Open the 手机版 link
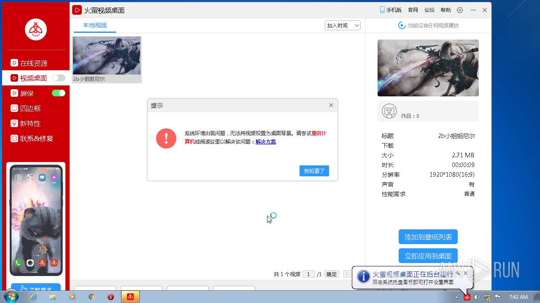Image resolution: width=540 pixels, height=303 pixels. [x=391, y=10]
